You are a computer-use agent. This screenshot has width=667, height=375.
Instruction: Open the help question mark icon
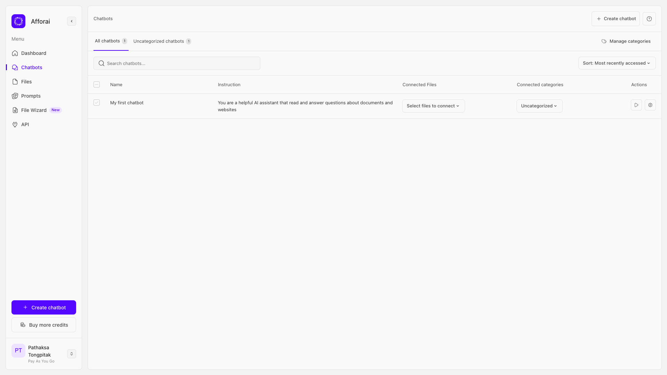[649, 19]
